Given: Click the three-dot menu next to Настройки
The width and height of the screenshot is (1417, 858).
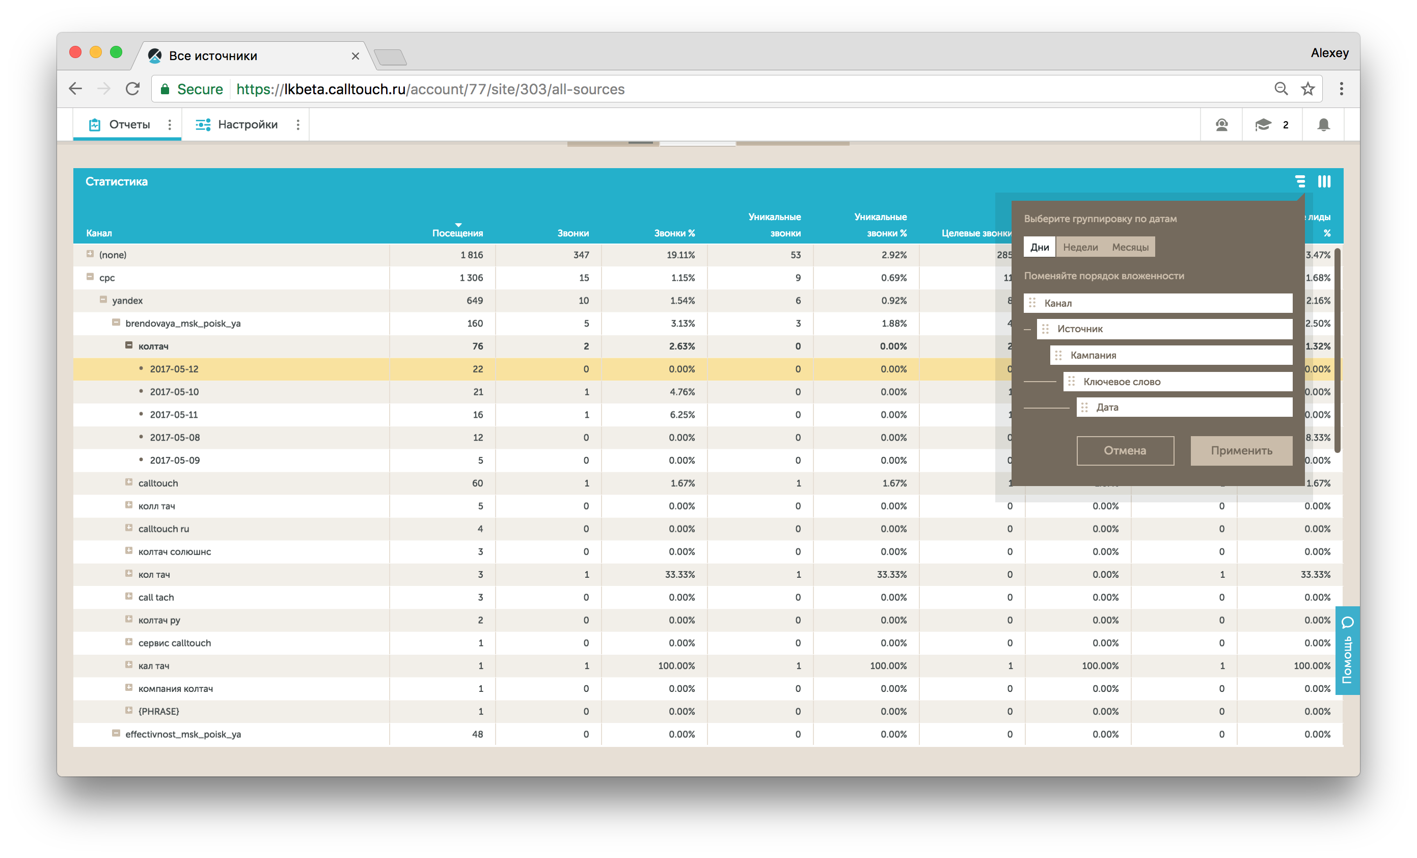Looking at the screenshot, I should coord(298,125).
